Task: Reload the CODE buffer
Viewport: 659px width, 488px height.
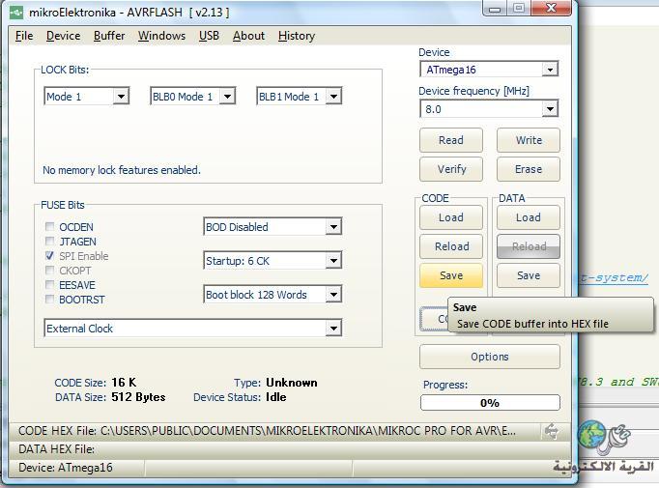Action: point(451,246)
